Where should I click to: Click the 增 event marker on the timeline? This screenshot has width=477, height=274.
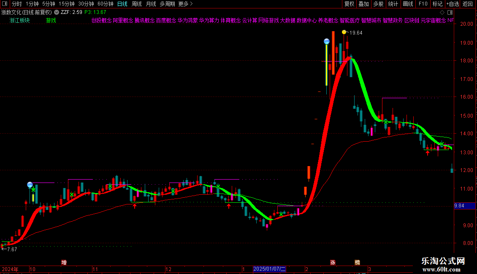pos(64,263)
